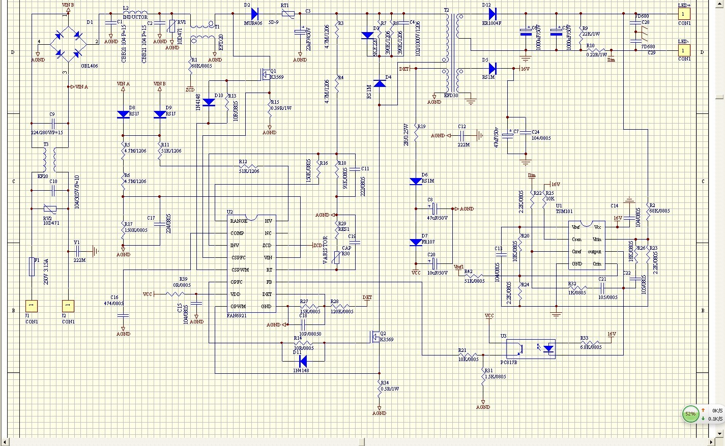Click the 'PC817B' part label
This screenshot has height=446, width=725.
tap(509, 362)
